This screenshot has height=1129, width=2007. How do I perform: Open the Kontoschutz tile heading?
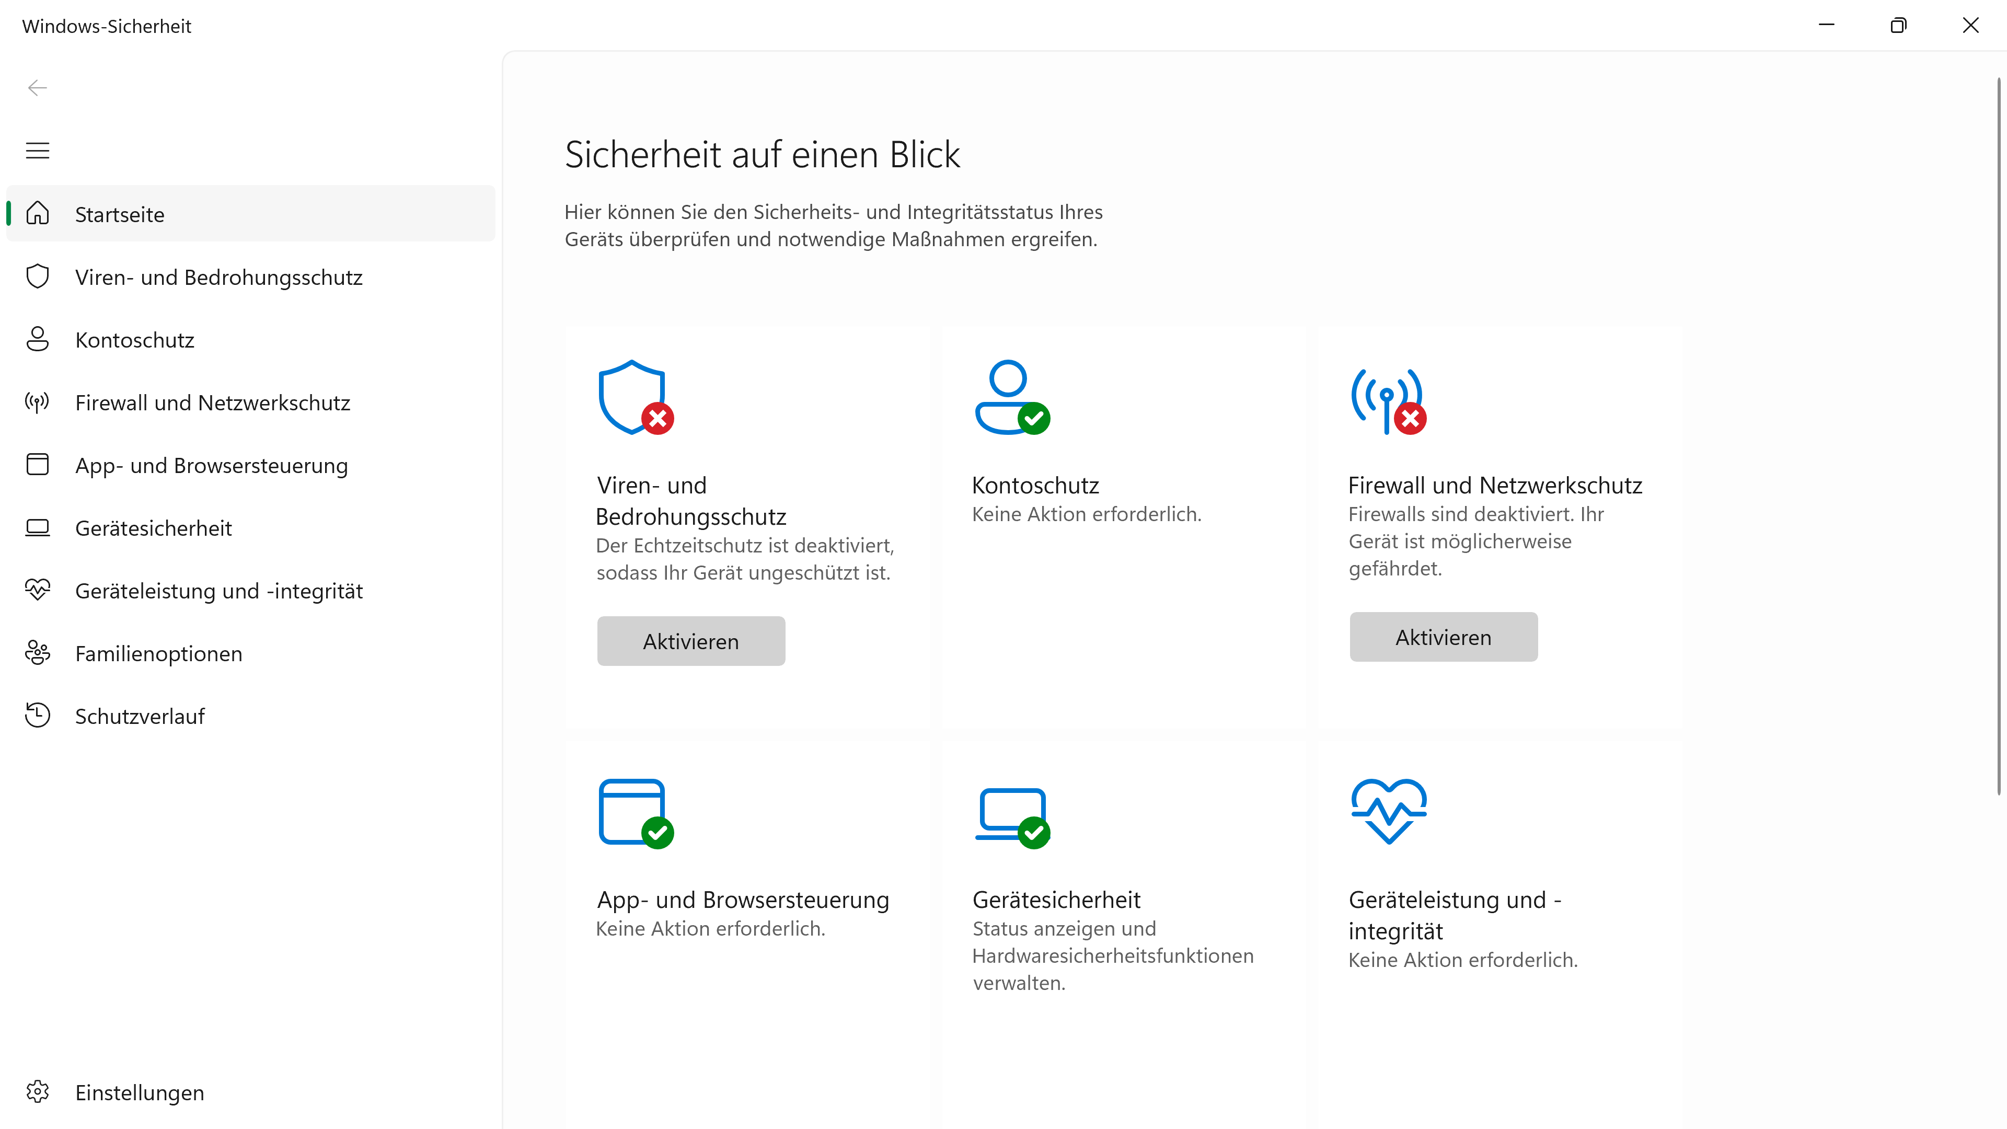click(x=1035, y=485)
